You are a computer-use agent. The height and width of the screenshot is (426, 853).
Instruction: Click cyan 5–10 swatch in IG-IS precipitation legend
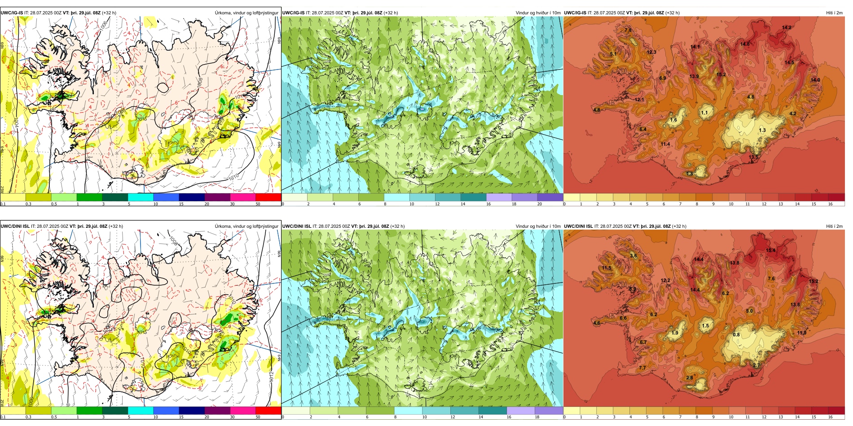[141, 197]
